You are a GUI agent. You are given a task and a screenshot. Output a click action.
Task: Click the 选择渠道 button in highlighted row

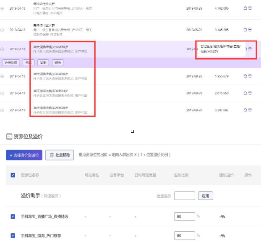click(x=11, y=62)
